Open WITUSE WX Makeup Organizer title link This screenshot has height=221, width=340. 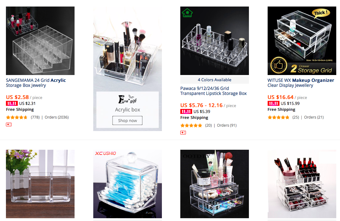coord(301,83)
